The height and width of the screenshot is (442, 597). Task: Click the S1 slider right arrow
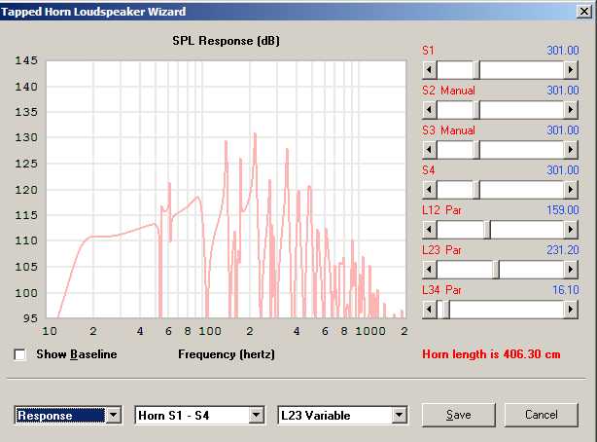pyautogui.click(x=571, y=70)
